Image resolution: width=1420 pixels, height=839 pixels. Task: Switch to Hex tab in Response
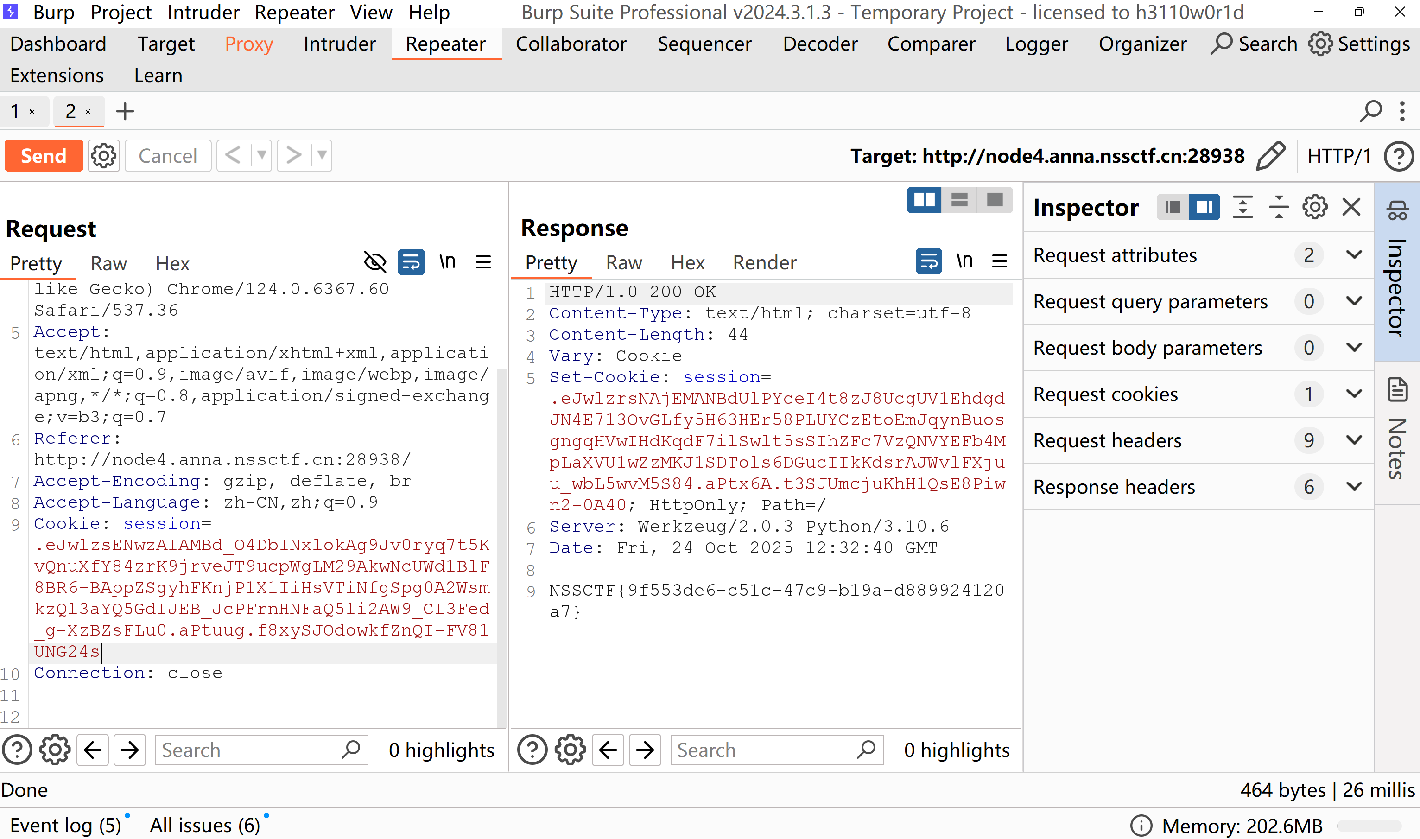pyautogui.click(x=687, y=263)
